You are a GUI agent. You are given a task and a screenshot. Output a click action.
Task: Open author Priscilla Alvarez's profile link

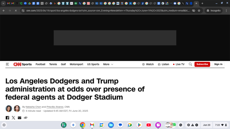55,107
